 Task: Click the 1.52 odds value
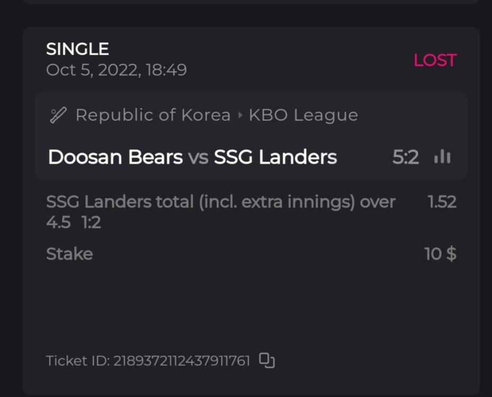[x=442, y=202]
